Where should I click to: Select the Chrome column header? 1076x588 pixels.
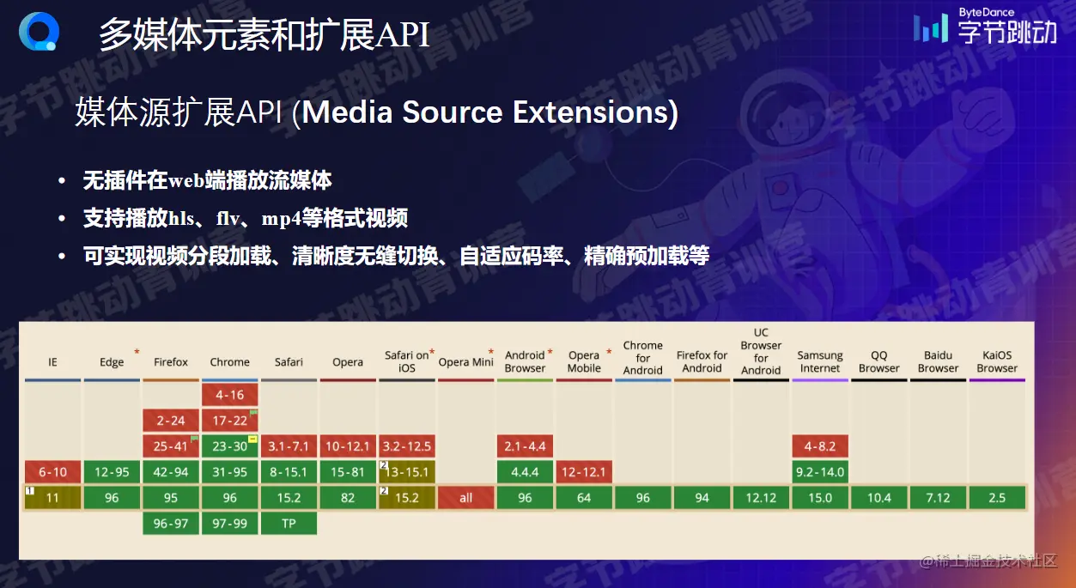[230, 362]
